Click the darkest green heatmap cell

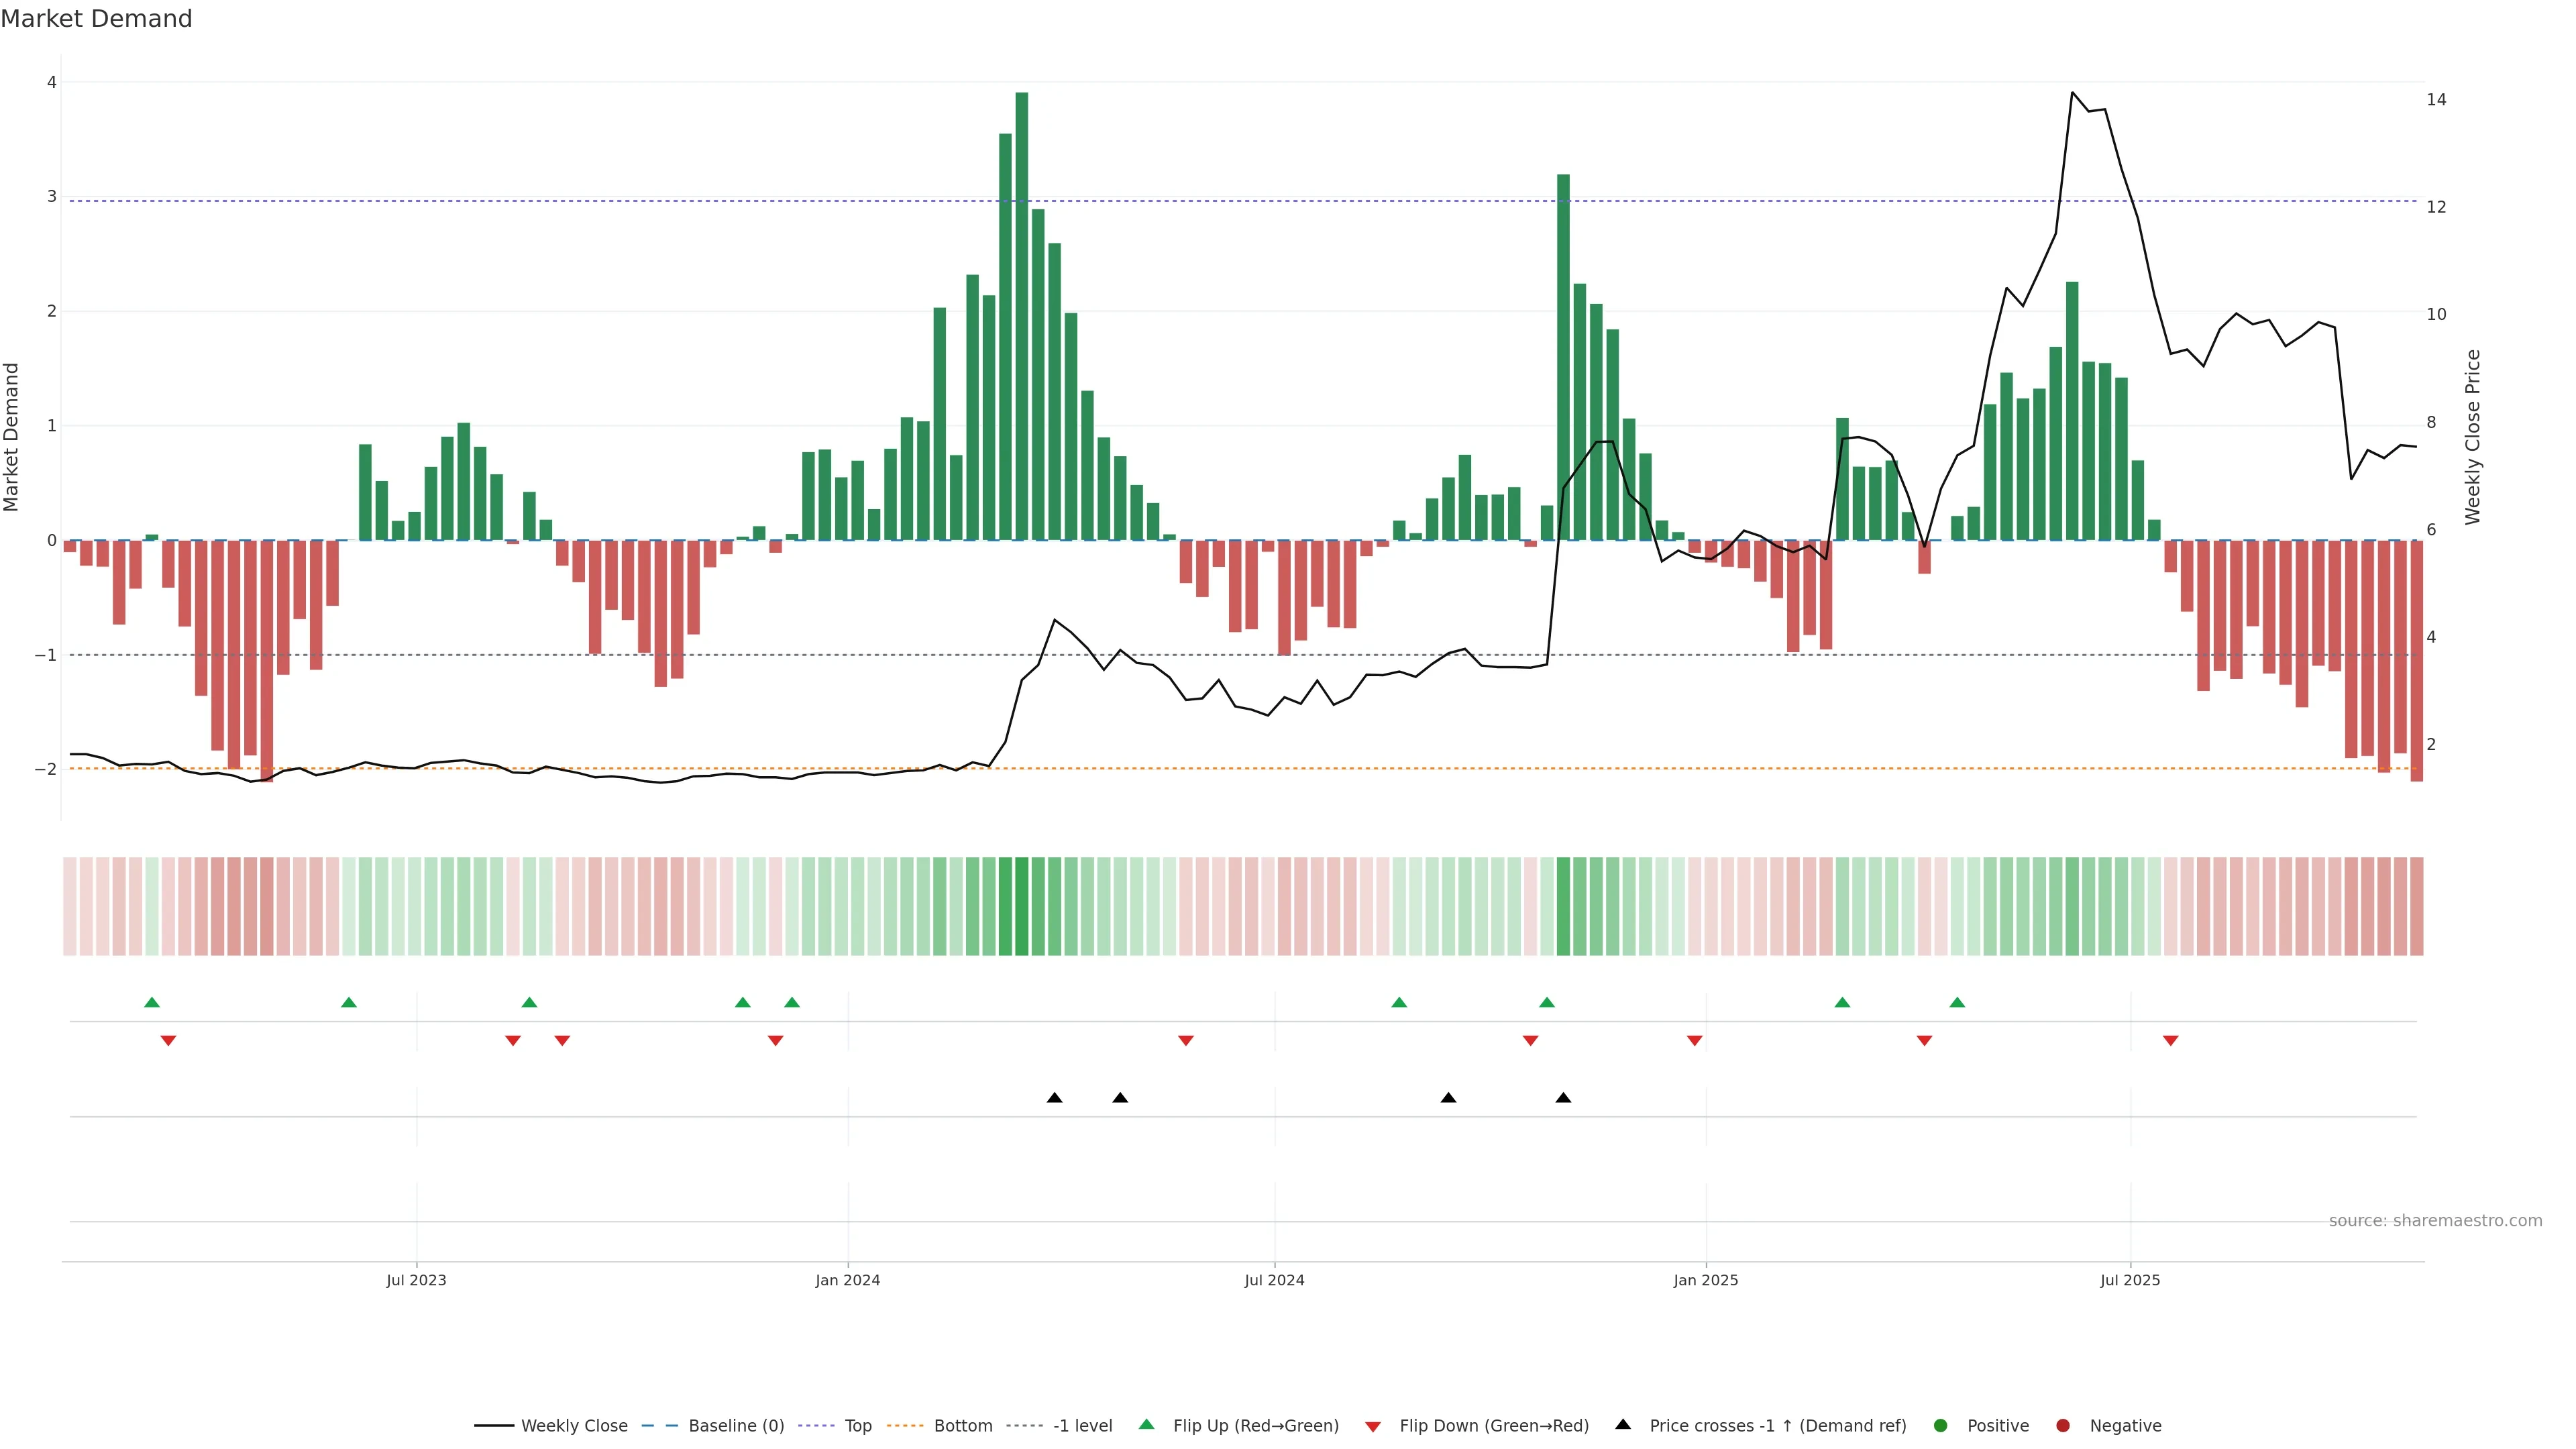tap(1021, 906)
